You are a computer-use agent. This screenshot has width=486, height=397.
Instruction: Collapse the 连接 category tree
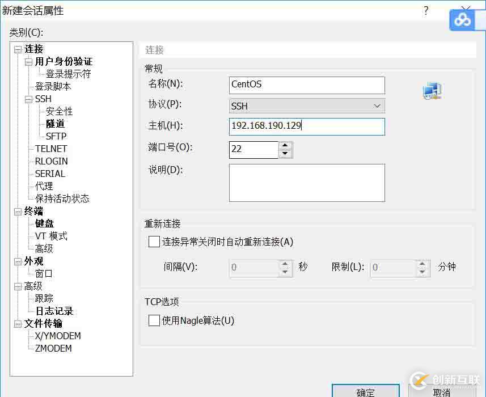(18, 49)
